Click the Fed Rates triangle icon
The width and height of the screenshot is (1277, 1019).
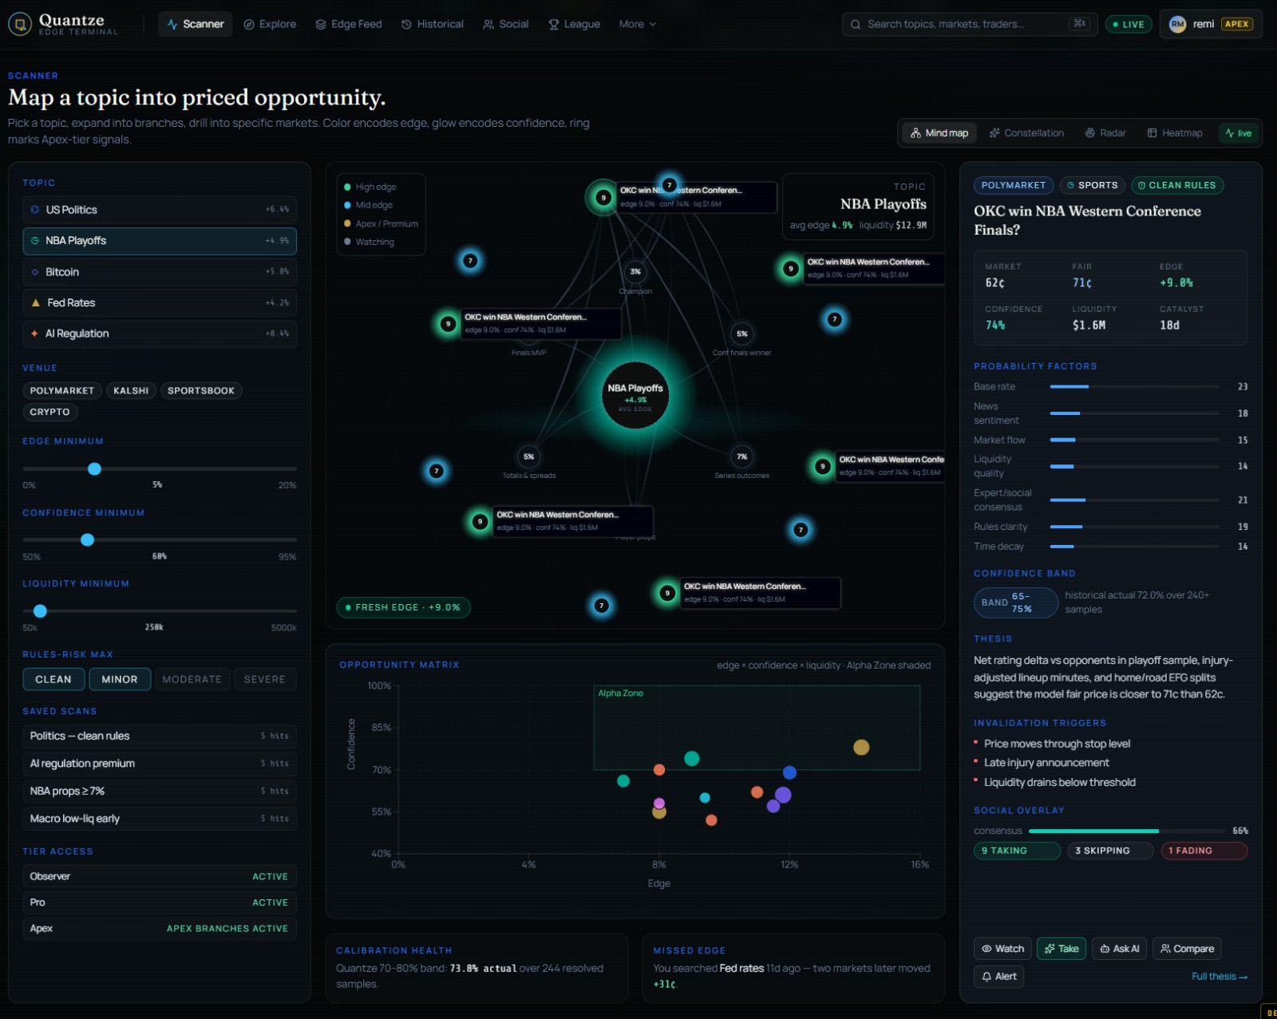35,303
